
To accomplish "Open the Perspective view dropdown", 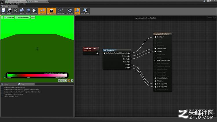I will click(9, 17).
